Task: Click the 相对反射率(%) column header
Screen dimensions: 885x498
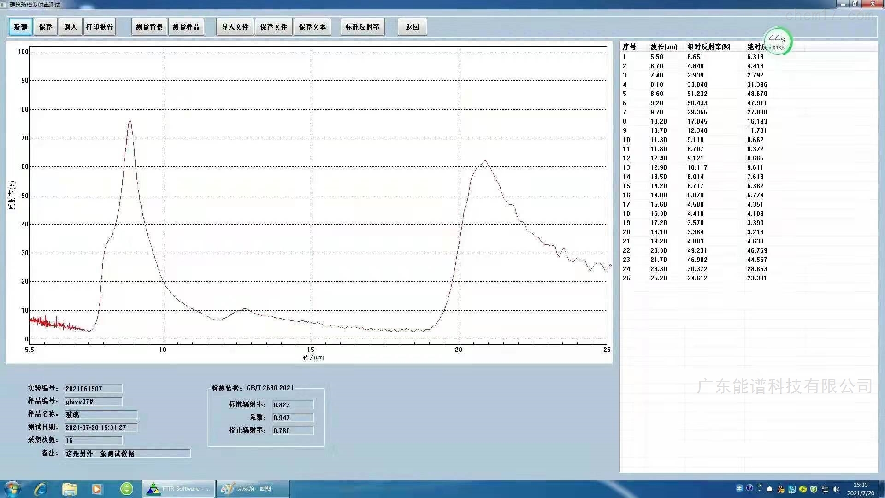Action: (709, 47)
